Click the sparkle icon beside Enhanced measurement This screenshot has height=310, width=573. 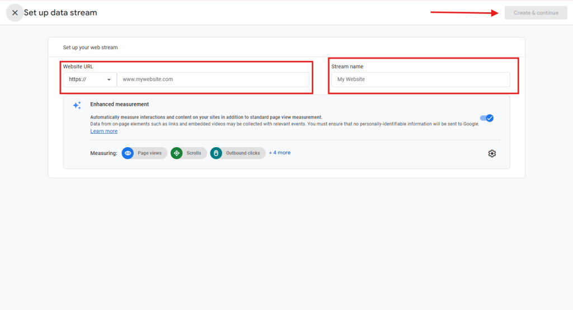[77, 105]
